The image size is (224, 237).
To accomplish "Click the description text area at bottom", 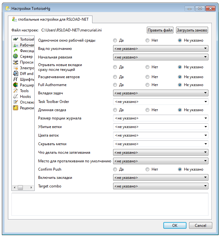I will click(x=110, y=204).
